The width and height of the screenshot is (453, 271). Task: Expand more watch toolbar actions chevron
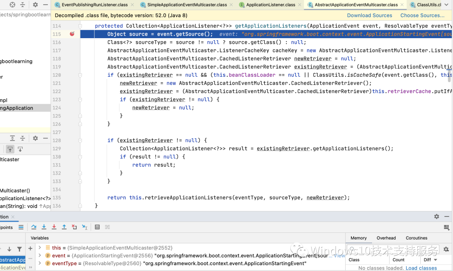[x=31, y=267]
